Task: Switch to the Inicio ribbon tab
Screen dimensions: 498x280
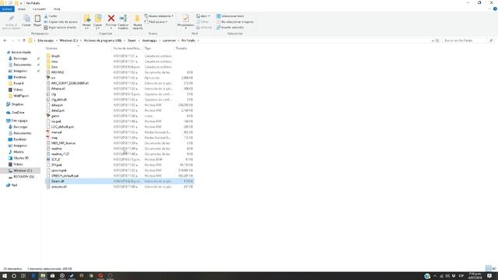Action: [x=22, y=9]
